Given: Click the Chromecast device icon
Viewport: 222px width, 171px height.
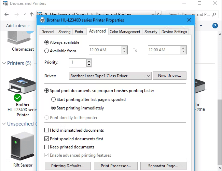Looking at the screenshot, I should (x=20, y=38).
